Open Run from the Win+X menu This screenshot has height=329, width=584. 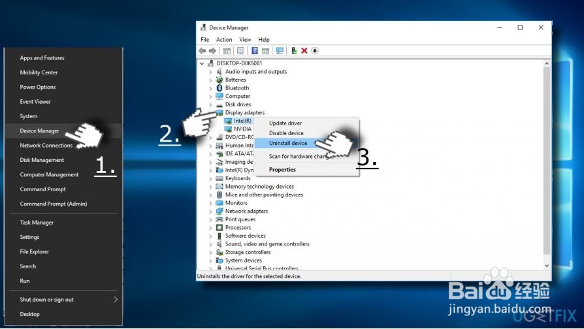click(x=25, y=281)
